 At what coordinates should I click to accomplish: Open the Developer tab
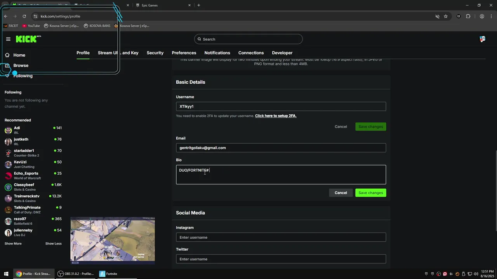282,53
